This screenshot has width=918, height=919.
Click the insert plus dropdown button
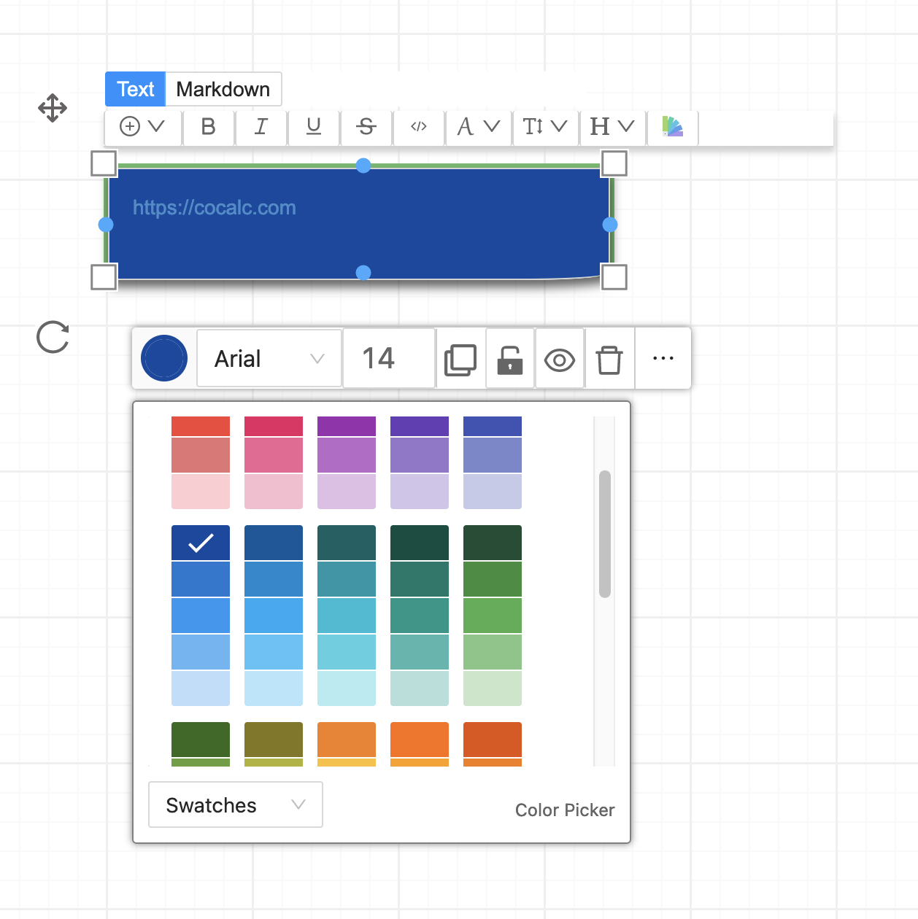(142, 128)
